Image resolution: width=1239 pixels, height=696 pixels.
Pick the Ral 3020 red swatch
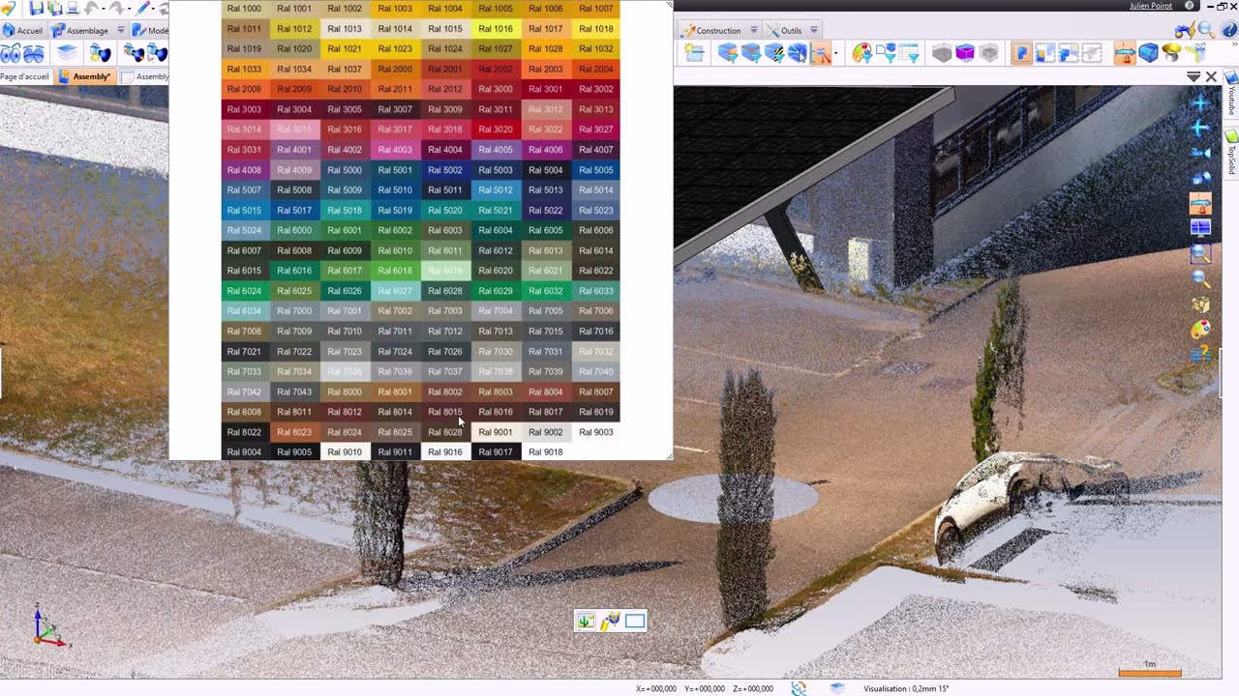click(x=496, y=130)
